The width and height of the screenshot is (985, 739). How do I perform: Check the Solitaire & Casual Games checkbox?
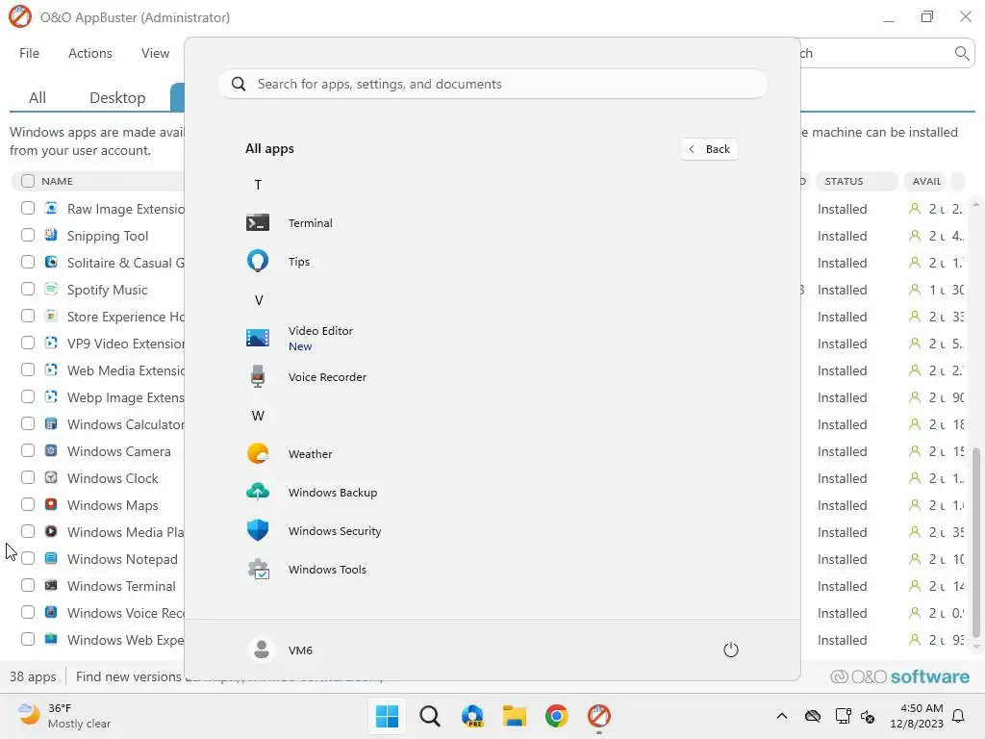[x=28, y=262]
